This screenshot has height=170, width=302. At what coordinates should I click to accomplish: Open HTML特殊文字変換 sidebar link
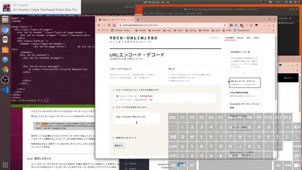pyautogui.click(x=244, y=94)
